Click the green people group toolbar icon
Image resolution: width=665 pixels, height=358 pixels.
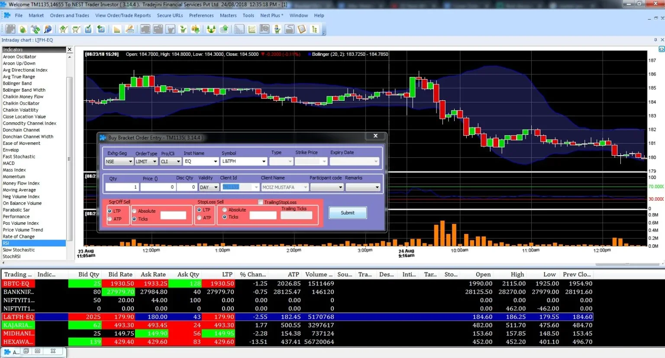coord(211,29)
